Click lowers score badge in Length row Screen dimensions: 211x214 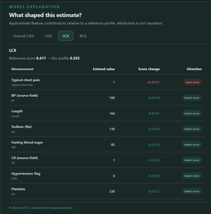click(x=192, y=114)
